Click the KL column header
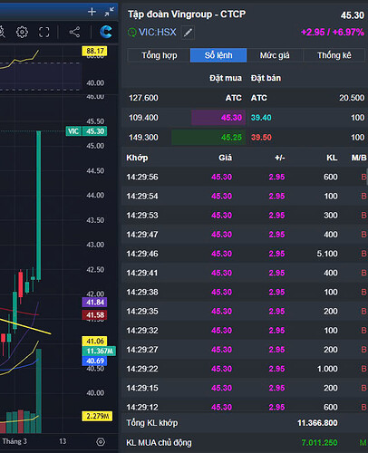This screenshot has width=368, height=453. point(332,158)
